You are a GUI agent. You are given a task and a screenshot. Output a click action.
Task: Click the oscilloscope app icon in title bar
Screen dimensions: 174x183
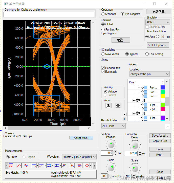6,4
